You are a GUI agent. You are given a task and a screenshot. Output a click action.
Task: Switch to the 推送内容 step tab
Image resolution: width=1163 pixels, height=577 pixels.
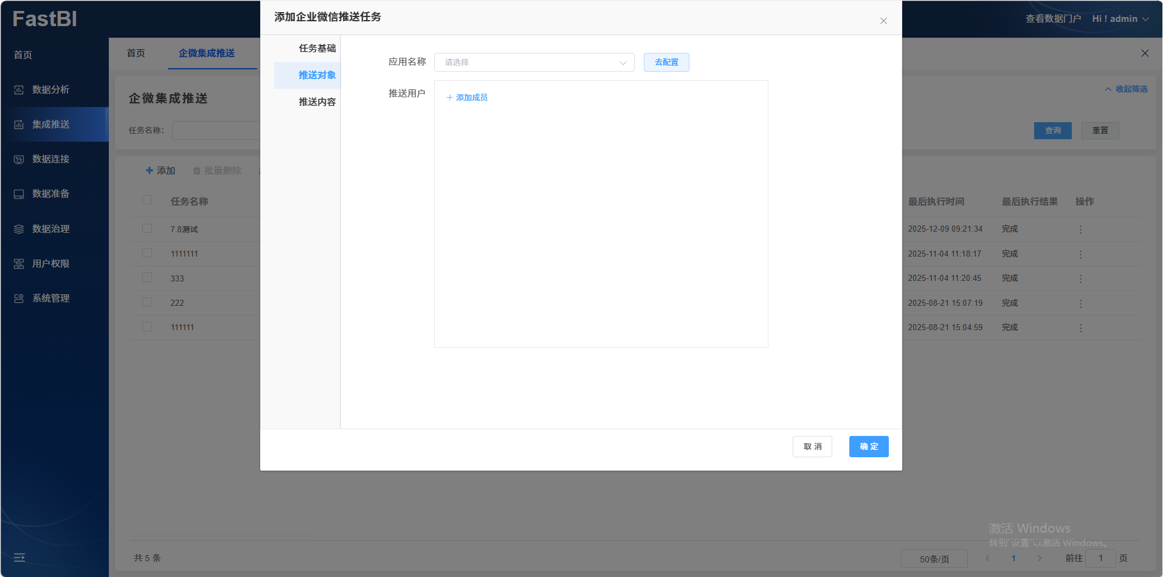(x=317, y=102)
